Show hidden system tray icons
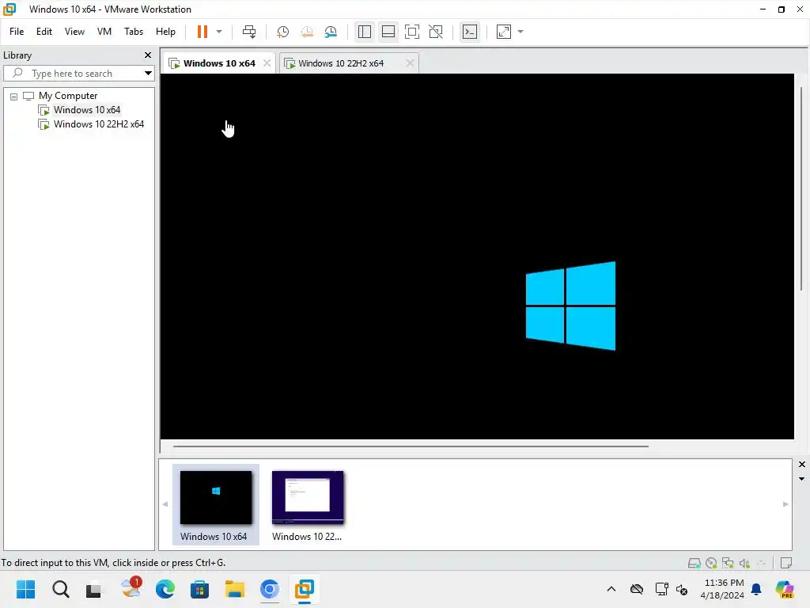Screen dimensions: 810x608 coord(611,589)
